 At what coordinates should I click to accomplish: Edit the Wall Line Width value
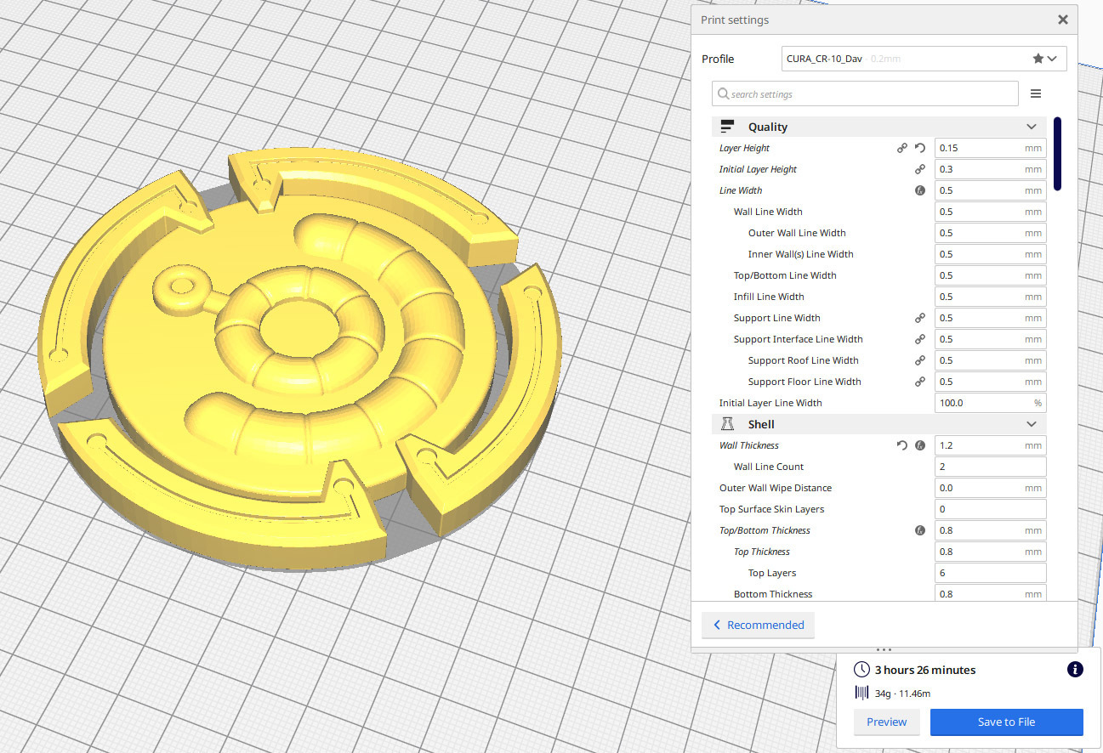click(x=990, y=212)
